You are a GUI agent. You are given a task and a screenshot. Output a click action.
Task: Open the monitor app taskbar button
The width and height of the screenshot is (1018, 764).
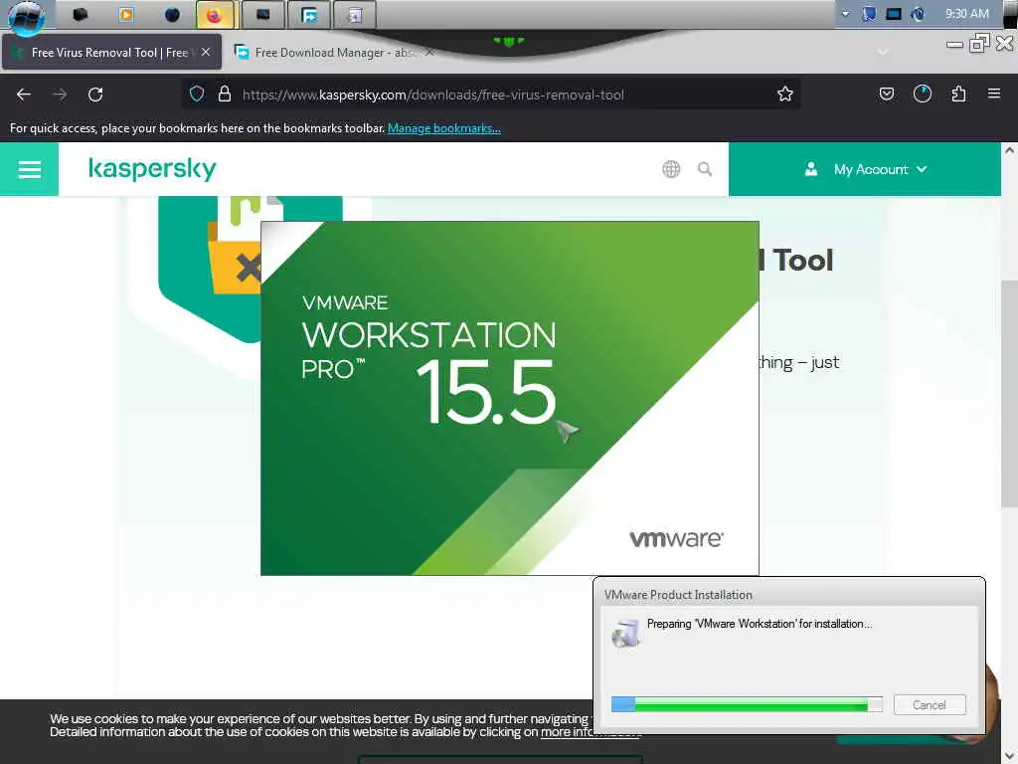[x=262, y=15]
